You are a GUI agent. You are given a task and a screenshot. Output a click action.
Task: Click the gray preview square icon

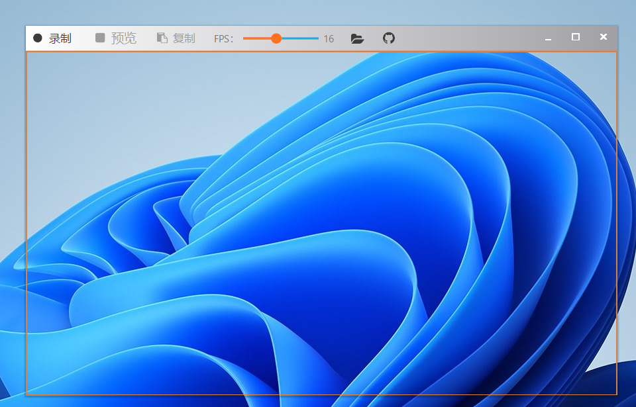point(100,38)
